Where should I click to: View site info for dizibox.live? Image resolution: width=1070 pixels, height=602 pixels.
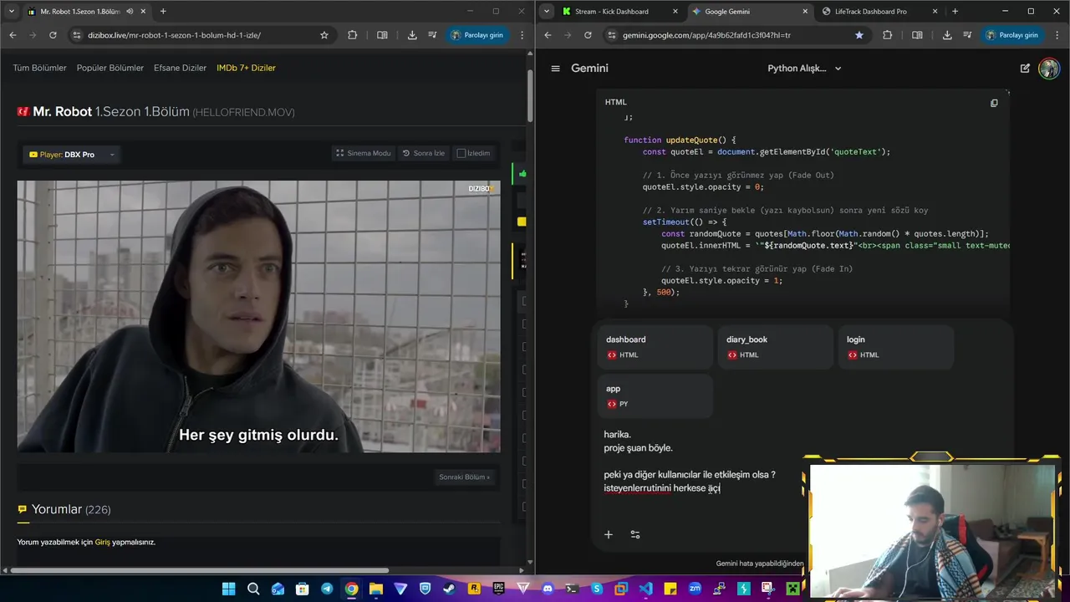click(77, 35)
